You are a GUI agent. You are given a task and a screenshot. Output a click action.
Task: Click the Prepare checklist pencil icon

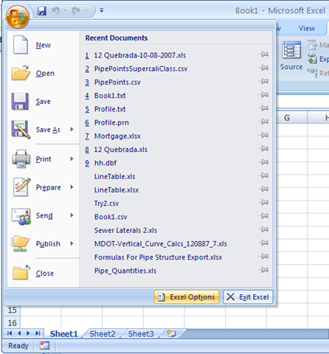[x=21, y=187]
